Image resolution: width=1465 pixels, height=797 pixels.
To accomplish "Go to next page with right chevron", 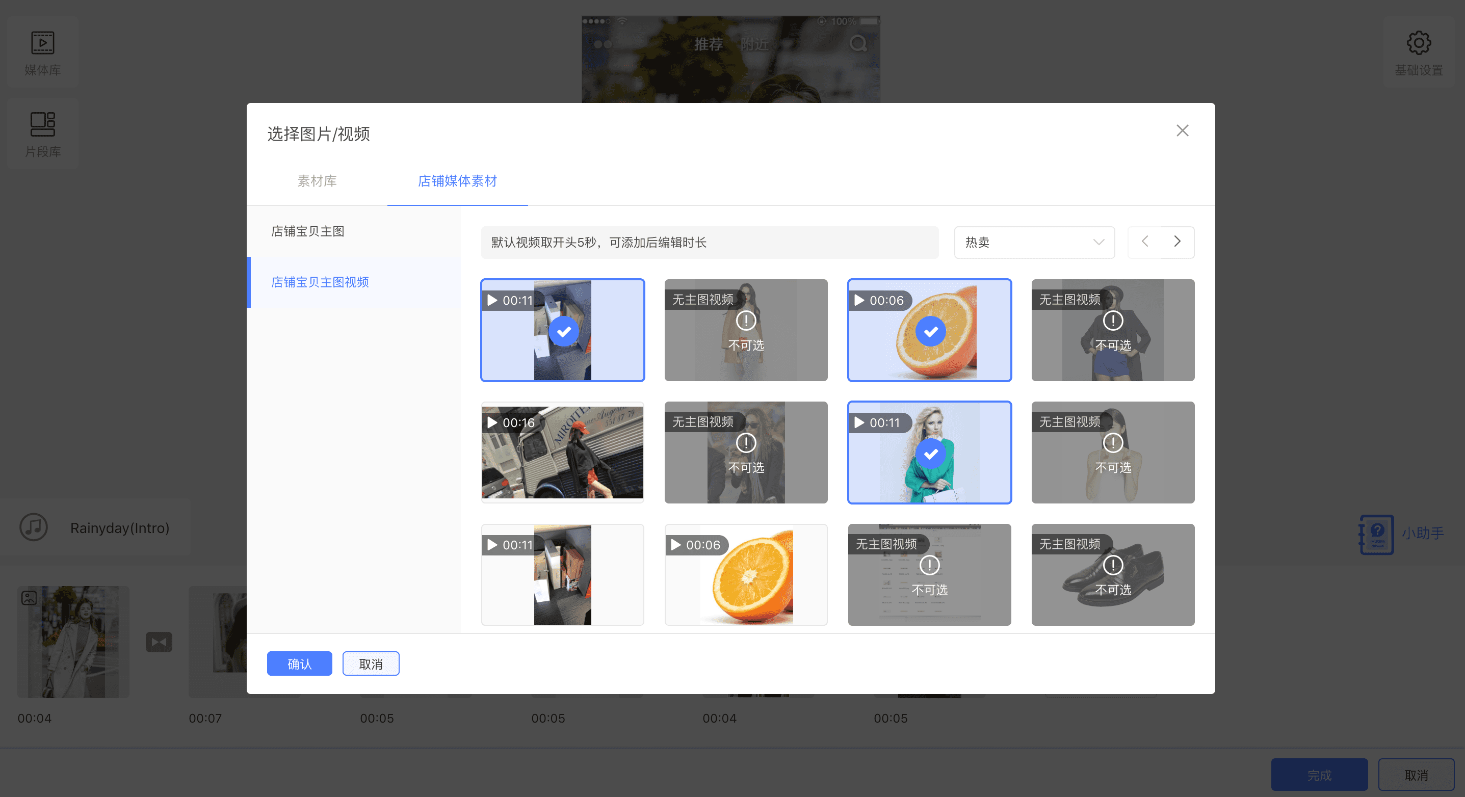I will click(1177, 242).
